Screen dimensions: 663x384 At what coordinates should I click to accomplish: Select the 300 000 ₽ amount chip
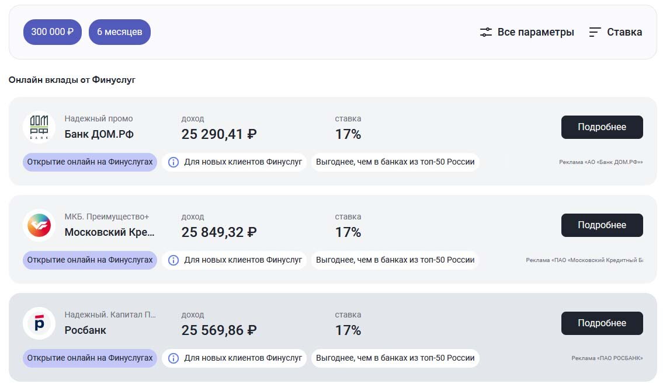(53, 32)
